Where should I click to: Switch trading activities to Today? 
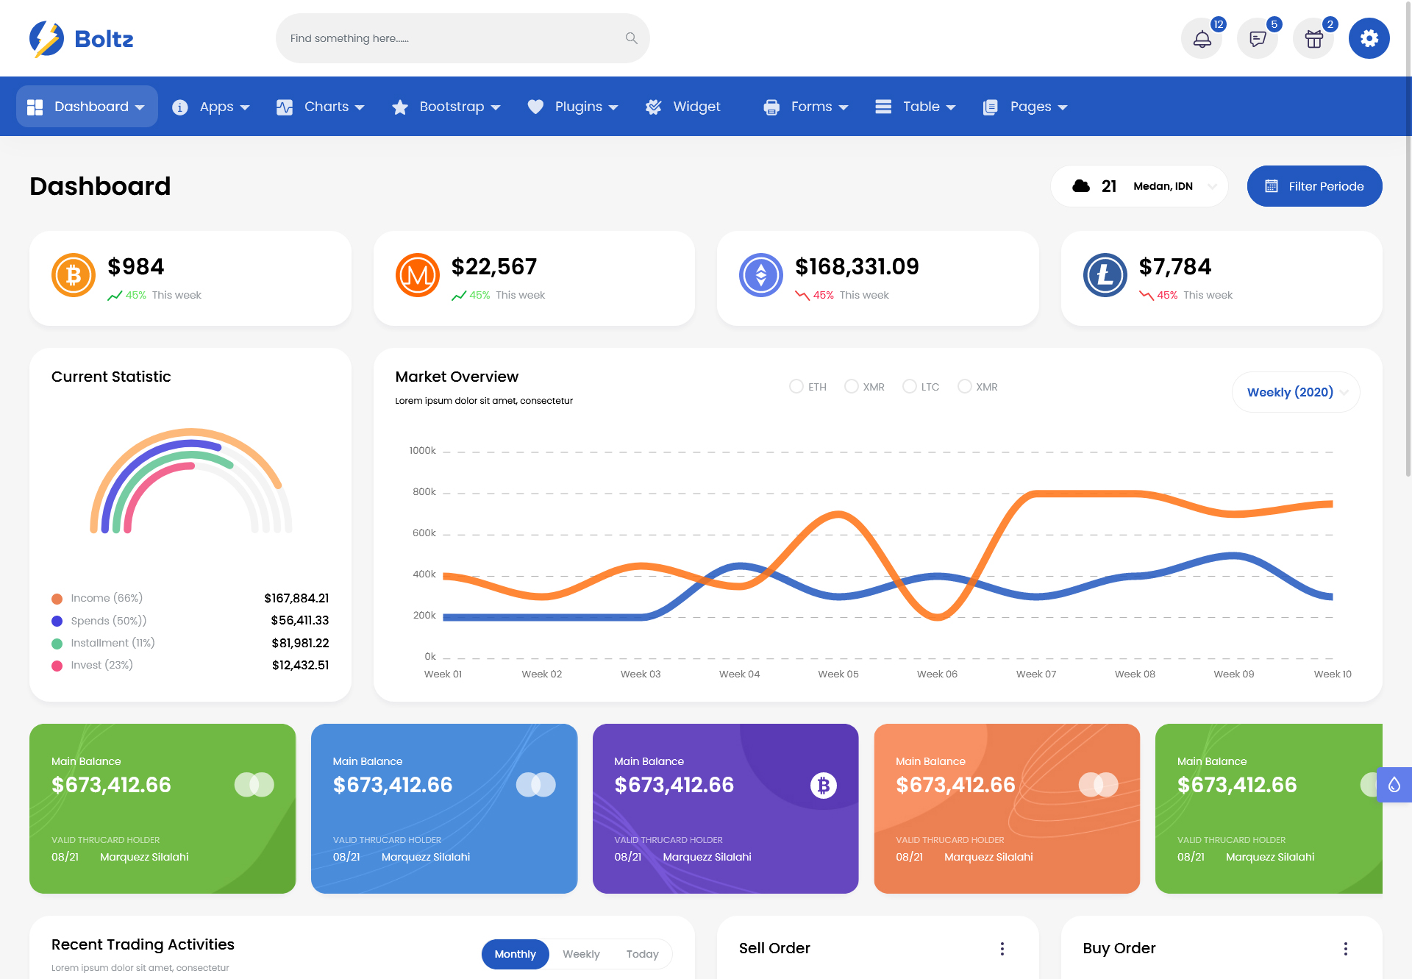click(642, 954)
